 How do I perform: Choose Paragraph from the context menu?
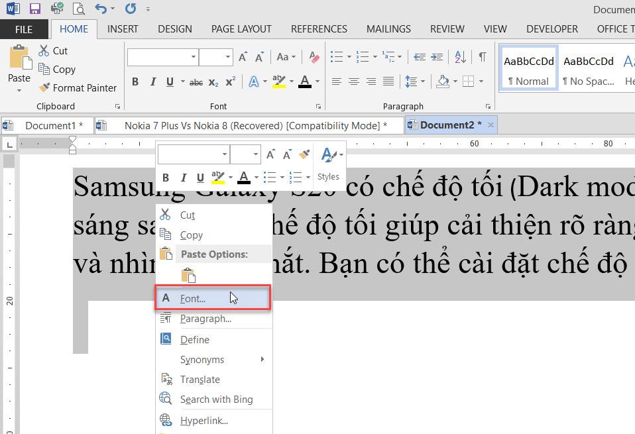pyautogui.click(x=206, y=318)
